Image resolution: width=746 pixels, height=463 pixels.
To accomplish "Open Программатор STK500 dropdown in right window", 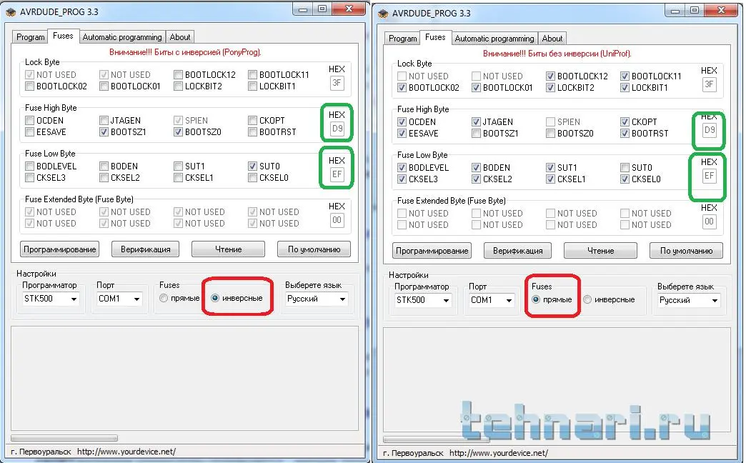I will (423, 300).
